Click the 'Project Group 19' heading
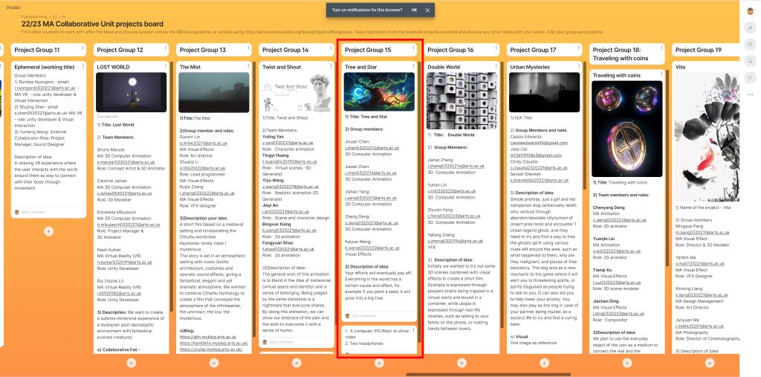This screenshot has height=377, width=761. (699, 50)
